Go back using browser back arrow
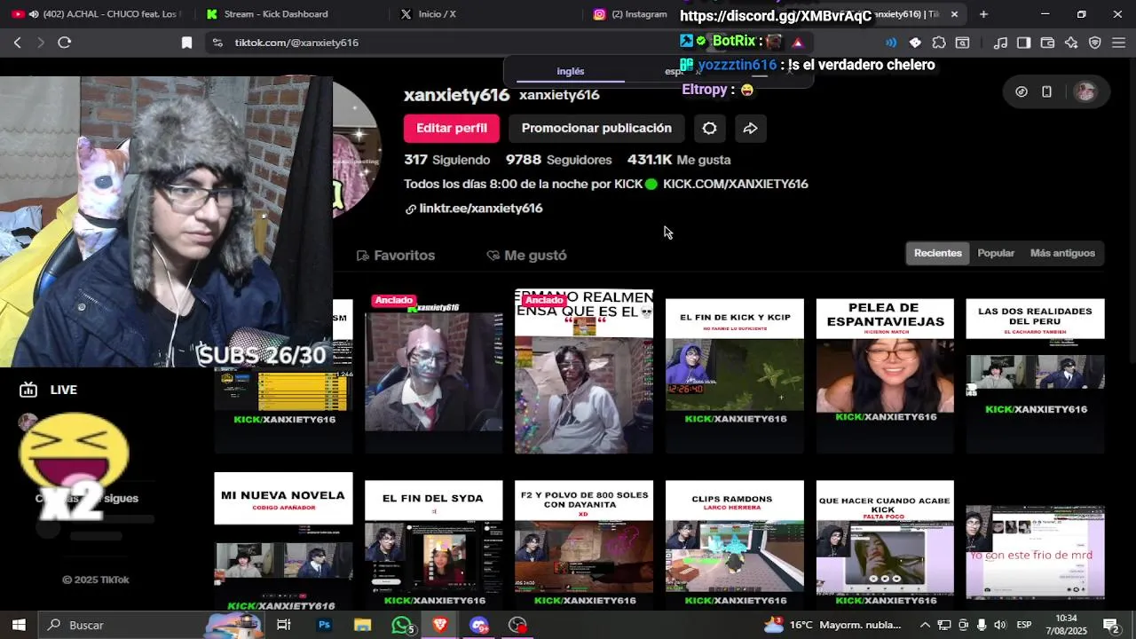 (x=17, y=43)
